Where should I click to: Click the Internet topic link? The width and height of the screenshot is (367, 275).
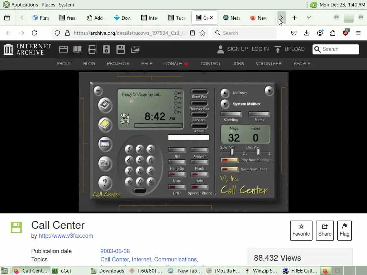(x=141, y=259)
